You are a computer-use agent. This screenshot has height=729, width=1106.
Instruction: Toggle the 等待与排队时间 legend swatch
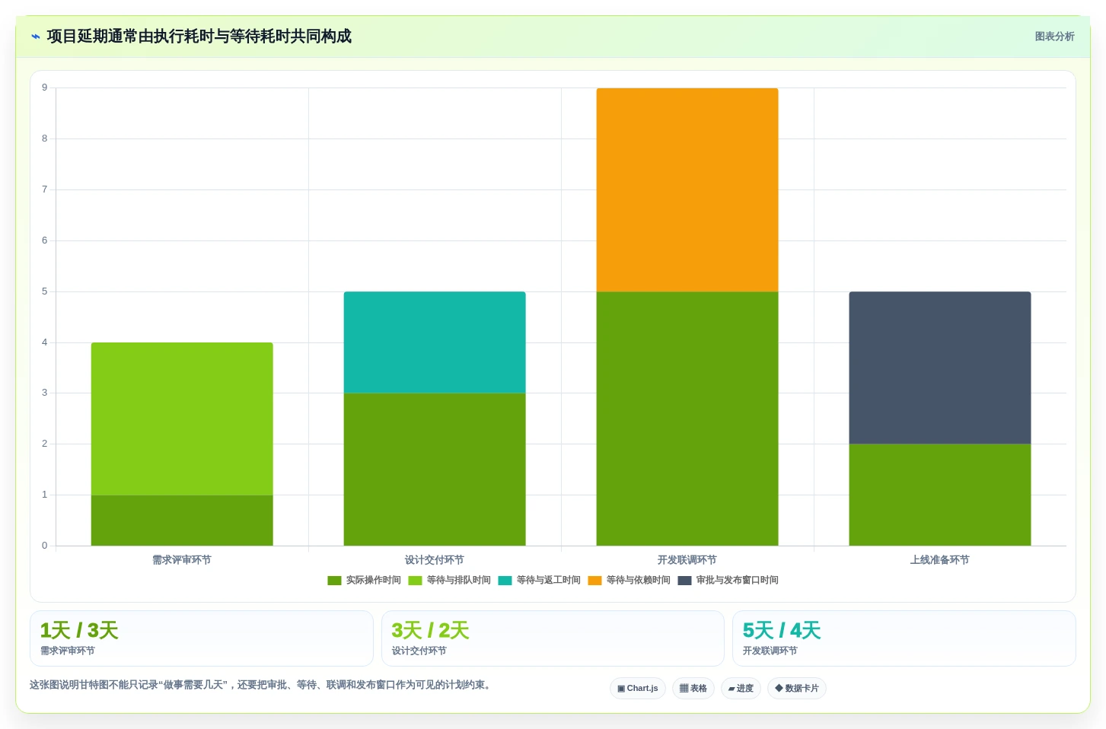tap(415, 581)
